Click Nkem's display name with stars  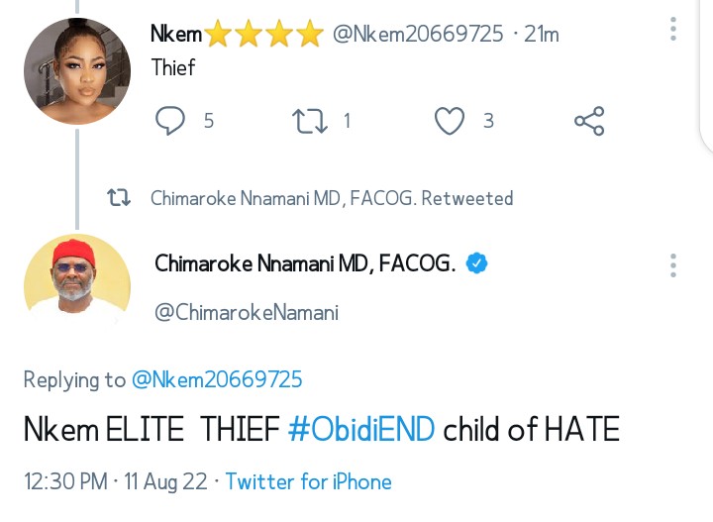236,35
